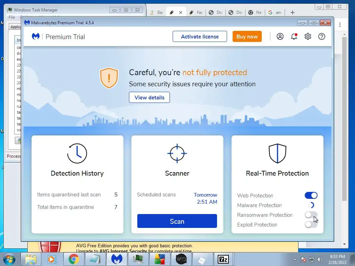This screenshot has width=355, height=266.
Task: Open the Detection History card title
Action: point(77,173)
